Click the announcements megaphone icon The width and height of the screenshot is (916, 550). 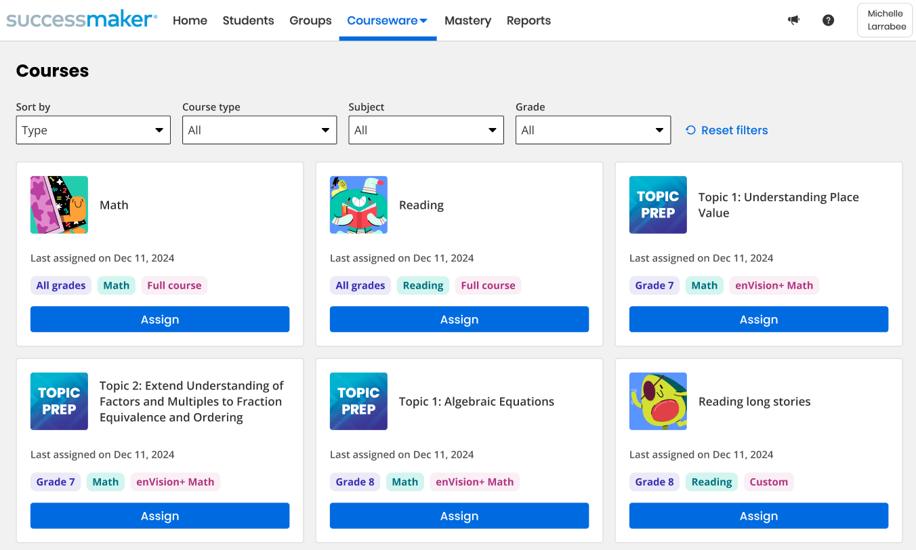(793, 20)
